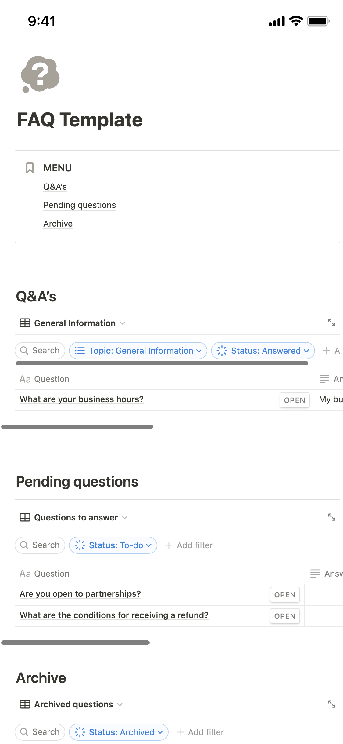This screenshot has height=744, width=343.
Task: Click the table icon beside Archived questions
Action: [x=25, y=704]
